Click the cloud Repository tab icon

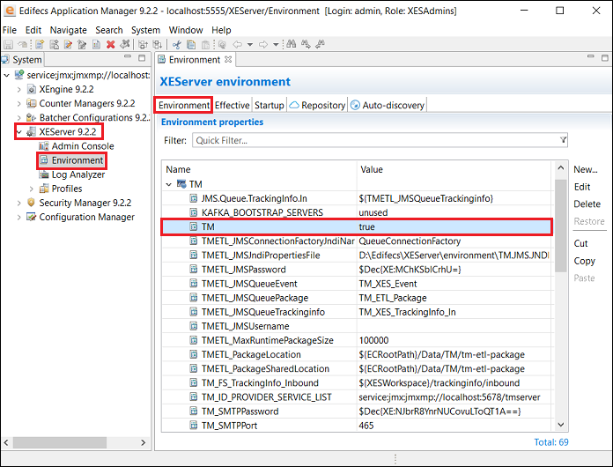pos(294,105)
